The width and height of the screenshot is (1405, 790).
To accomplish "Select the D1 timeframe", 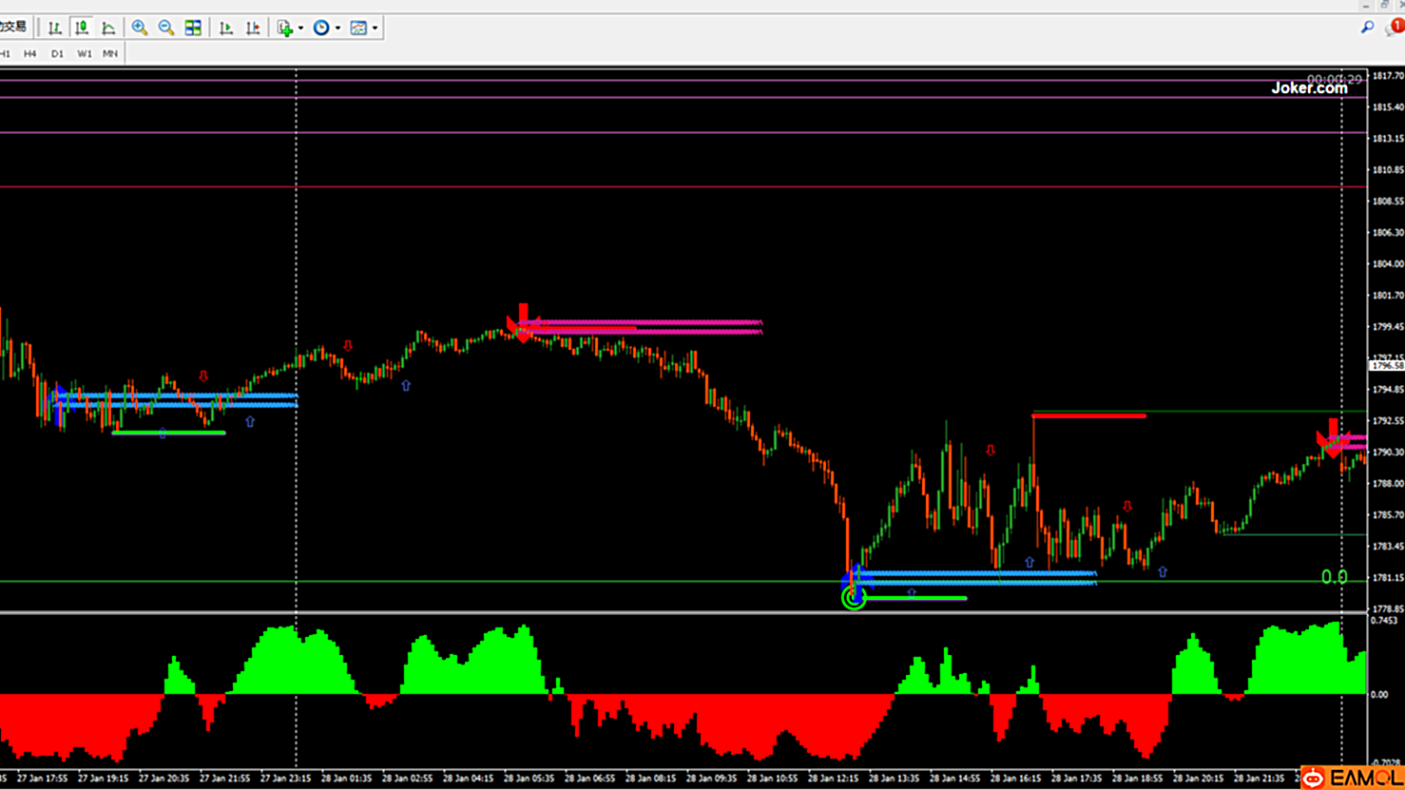I will [x=57, y=54].
